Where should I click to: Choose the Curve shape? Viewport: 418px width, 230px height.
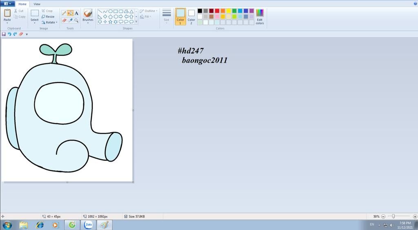click(105, 11)
